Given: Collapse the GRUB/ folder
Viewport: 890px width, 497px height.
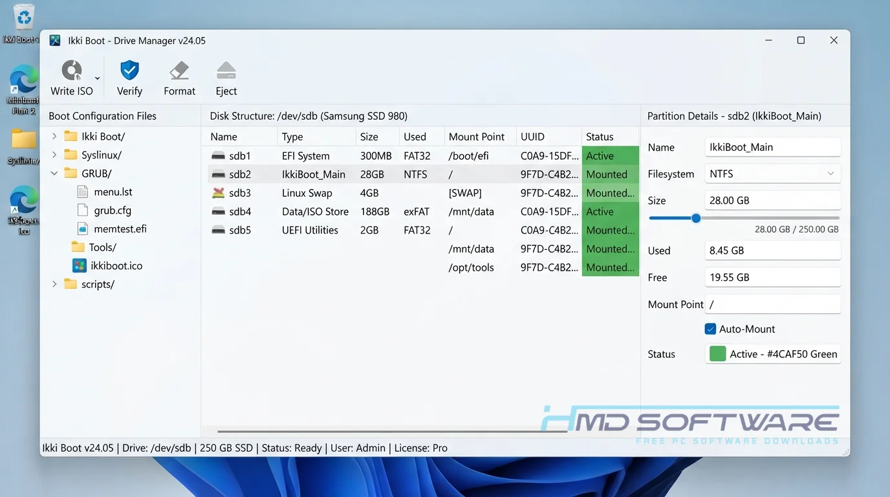Looking at the screenshot, I should [54, 173].
